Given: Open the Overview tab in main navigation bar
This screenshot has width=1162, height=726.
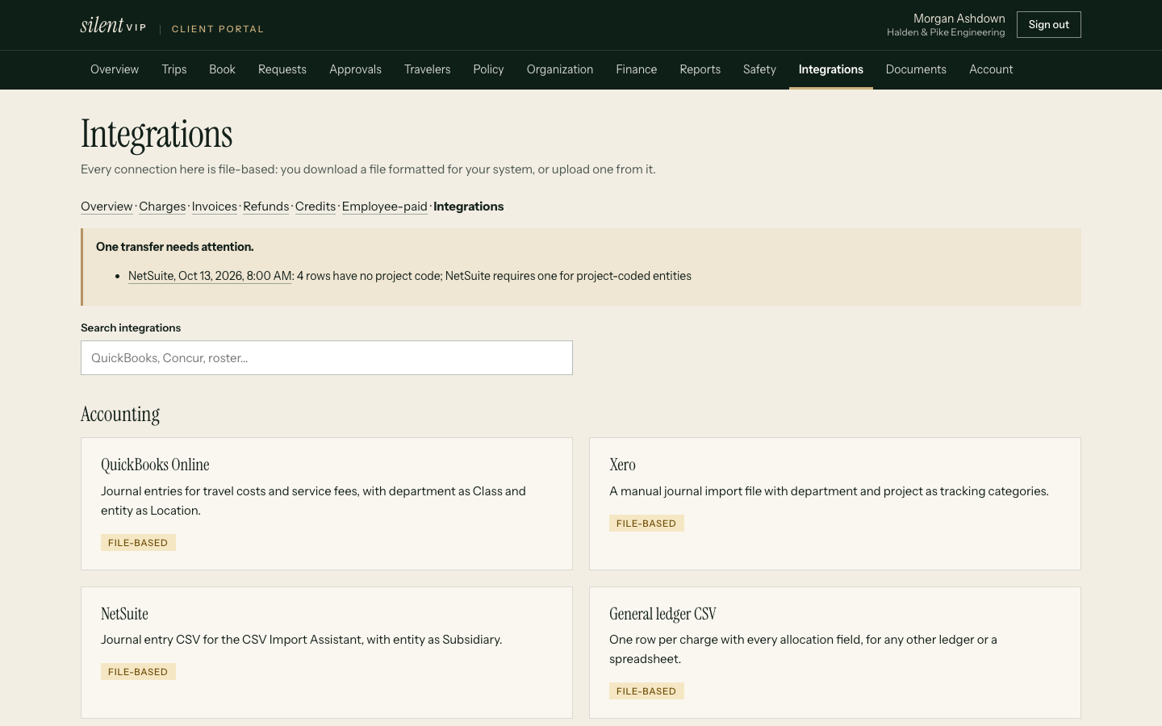Looking at the screenshot, I should (115, 69).
